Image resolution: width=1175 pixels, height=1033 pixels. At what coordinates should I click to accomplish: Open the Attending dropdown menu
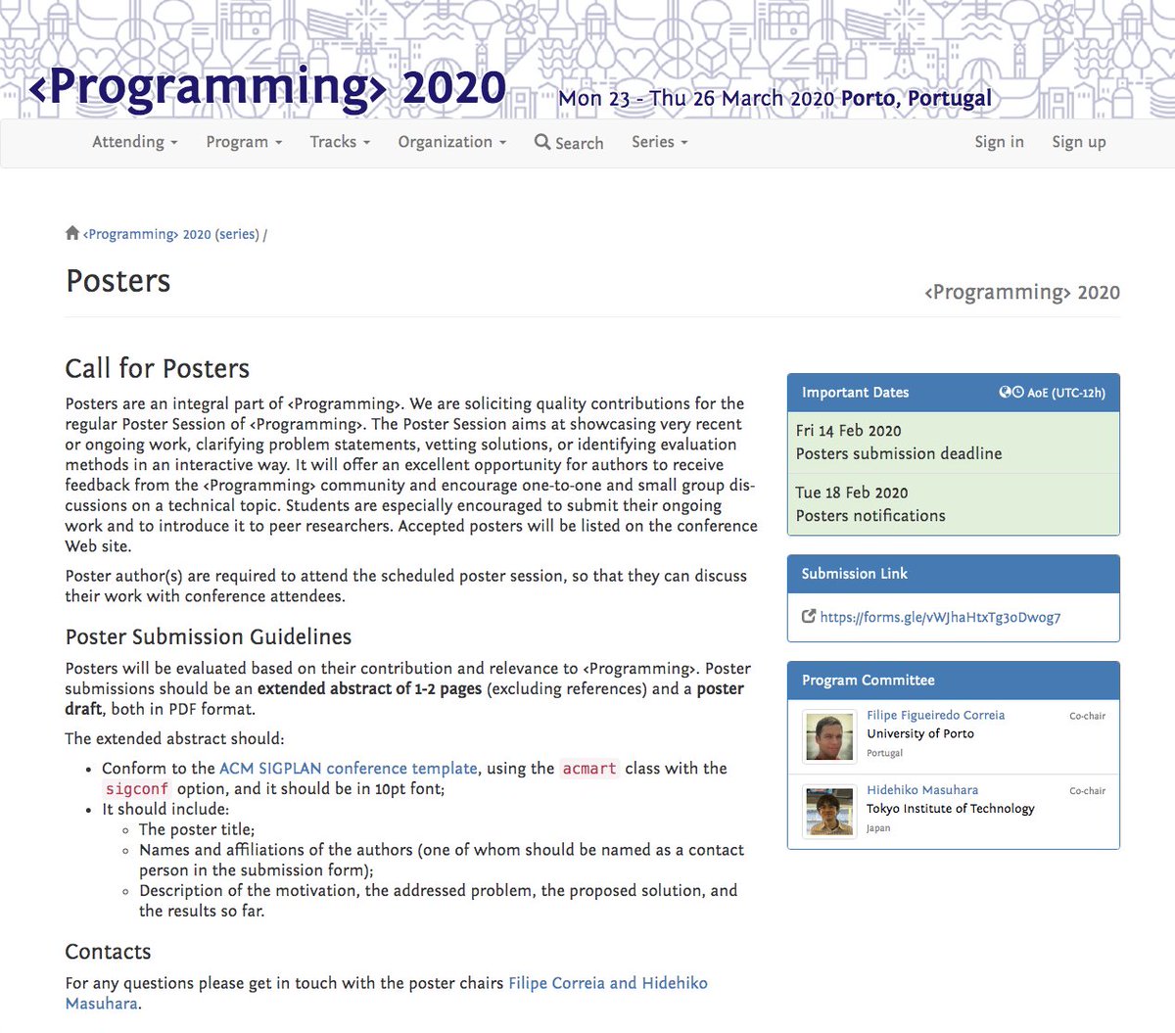pyautogui.click(x=135, y=142)
